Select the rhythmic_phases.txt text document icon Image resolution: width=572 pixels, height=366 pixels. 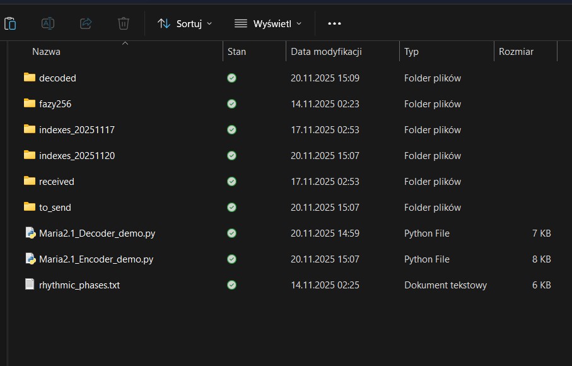coord(30,285)
